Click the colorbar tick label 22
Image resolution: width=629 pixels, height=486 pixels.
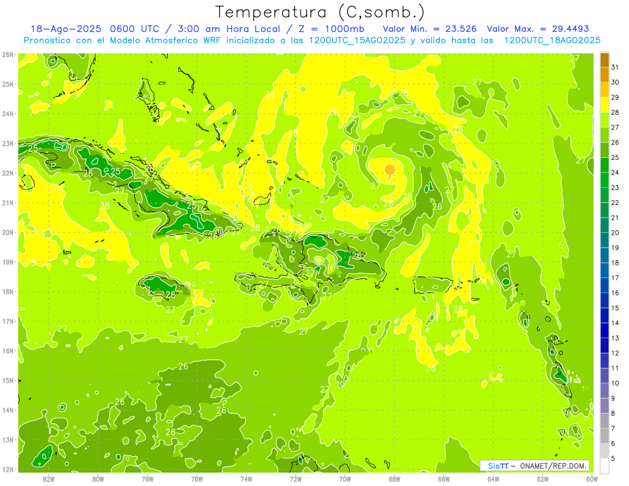pyautogui.click(x=615, y=203)
